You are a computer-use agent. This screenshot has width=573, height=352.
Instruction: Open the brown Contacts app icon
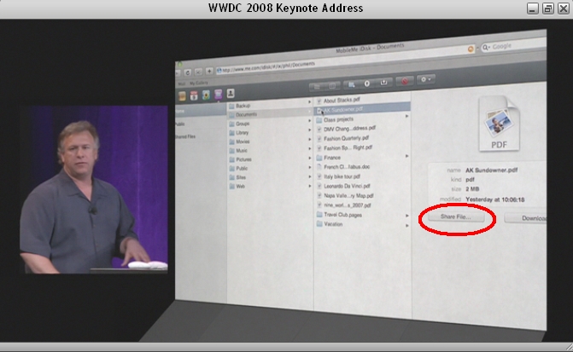point(182,96)
